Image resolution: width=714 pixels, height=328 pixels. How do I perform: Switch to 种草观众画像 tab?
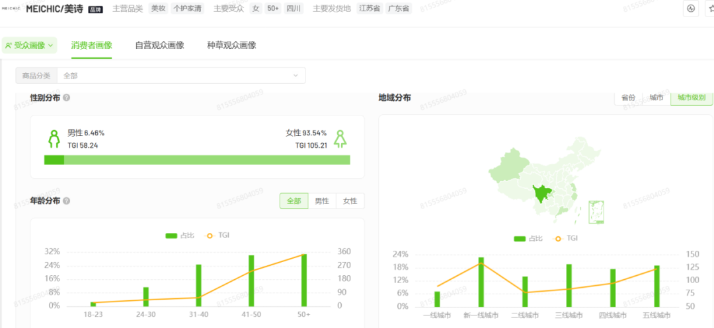[231, 46]
